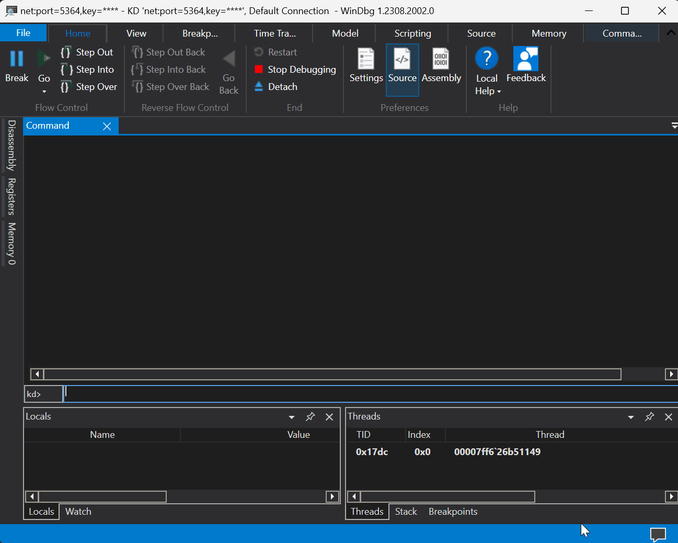The image size is (678, 543).
Task: Click the Index column header
Action: tap(419, 435)
